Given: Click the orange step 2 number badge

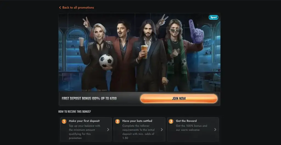Looking at the screenshot, I should point(117,121).
